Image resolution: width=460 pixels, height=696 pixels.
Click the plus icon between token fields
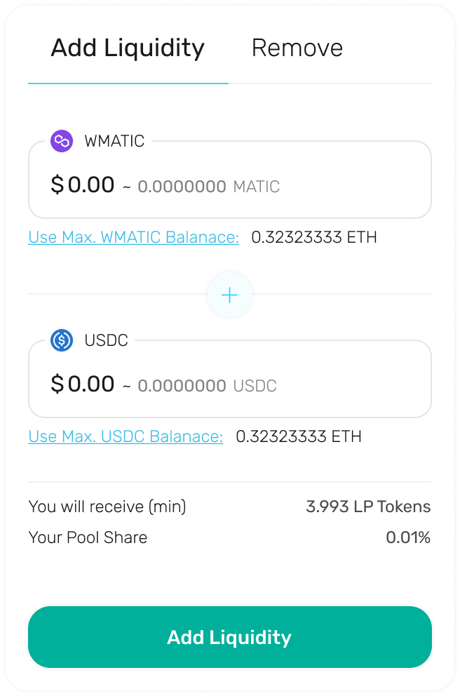tap(230, 295)
